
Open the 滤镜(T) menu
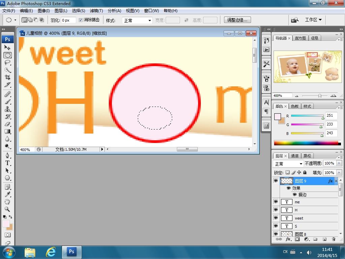[x=96, y=11]
